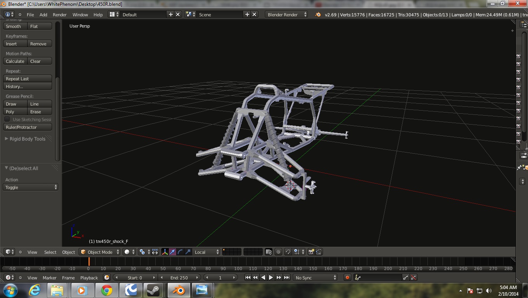
Task: Play the animation forward
Action: [271, 277]
